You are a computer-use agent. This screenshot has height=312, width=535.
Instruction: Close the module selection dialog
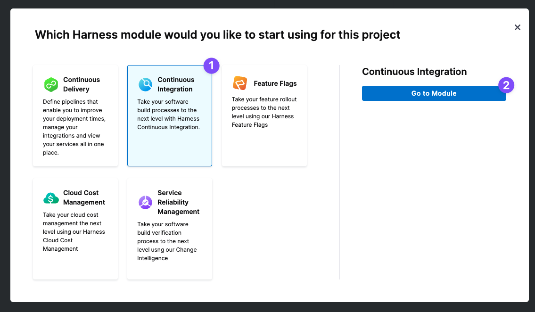pyautogui.click(x=518, y=27)
